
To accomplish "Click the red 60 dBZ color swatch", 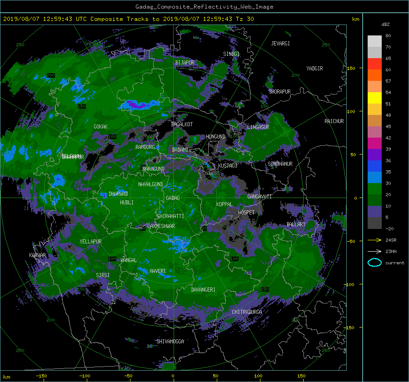I will click(x=374, y=64).
